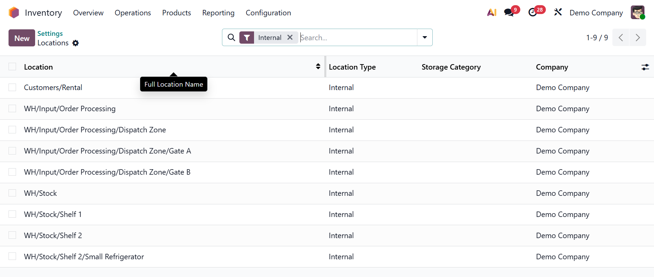The image size is (654, 277).
Task: Open the Shelf 2/Small Refrigerator location
Action: pos(84,257)
